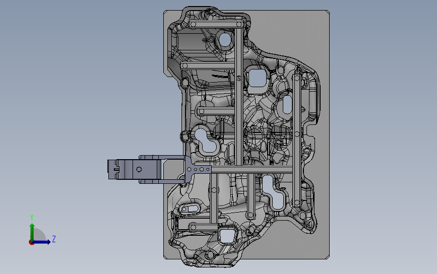Click the "Z" label on the coordinate triad
The image size is (437, 274).
54,239
